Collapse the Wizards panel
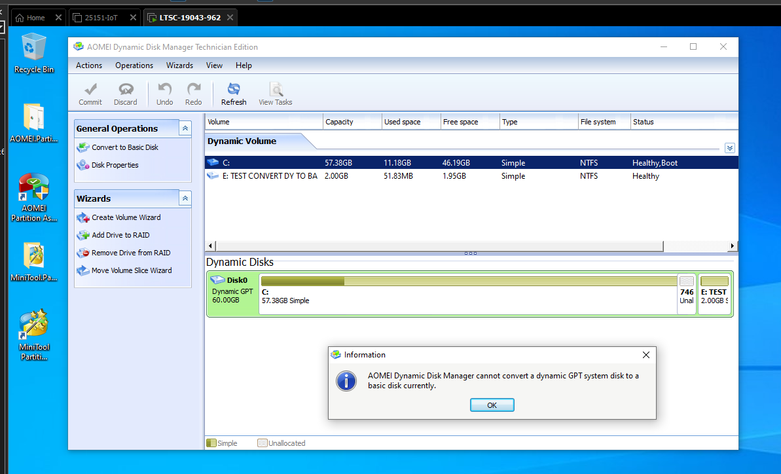This screenshot has width=781, height=474. point(185,198)
